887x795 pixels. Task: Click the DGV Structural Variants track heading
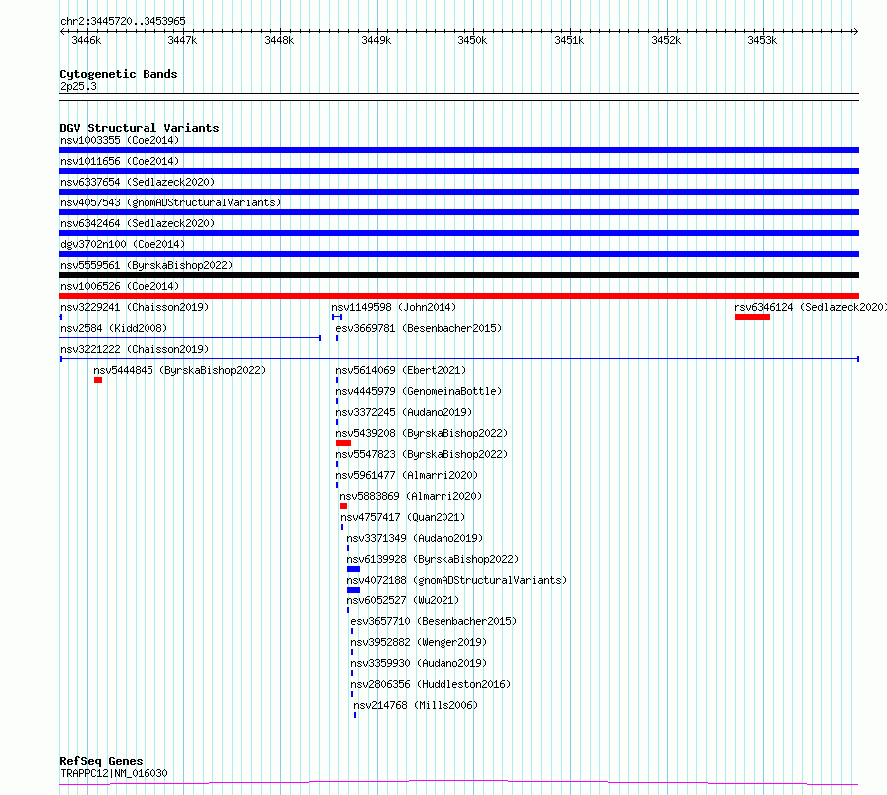[140, 128]
